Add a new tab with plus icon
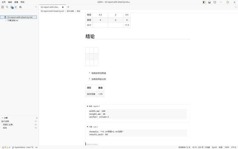The height and width of the screenshot is (149, 238). (x=68, y=7)
